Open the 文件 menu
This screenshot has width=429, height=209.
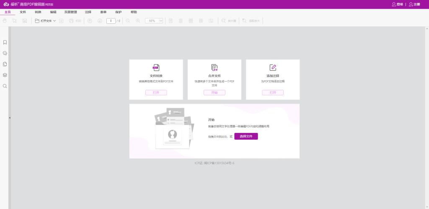click(23, 12)
